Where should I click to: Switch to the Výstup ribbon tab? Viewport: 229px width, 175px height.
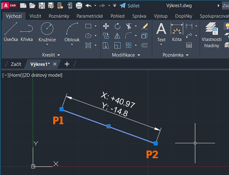(x=161, y=16)
